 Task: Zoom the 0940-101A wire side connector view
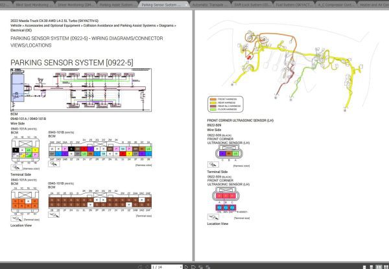coord(16,167)
